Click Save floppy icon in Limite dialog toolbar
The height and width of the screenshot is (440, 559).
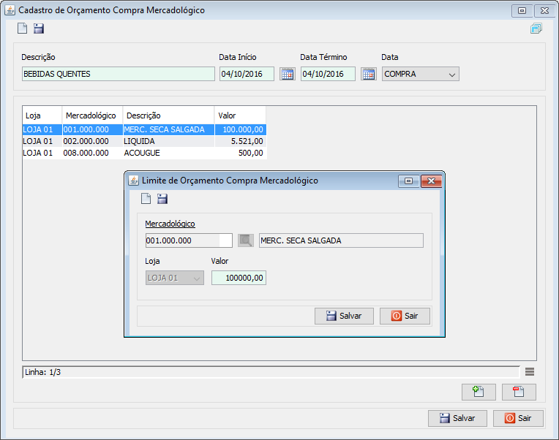162,198
